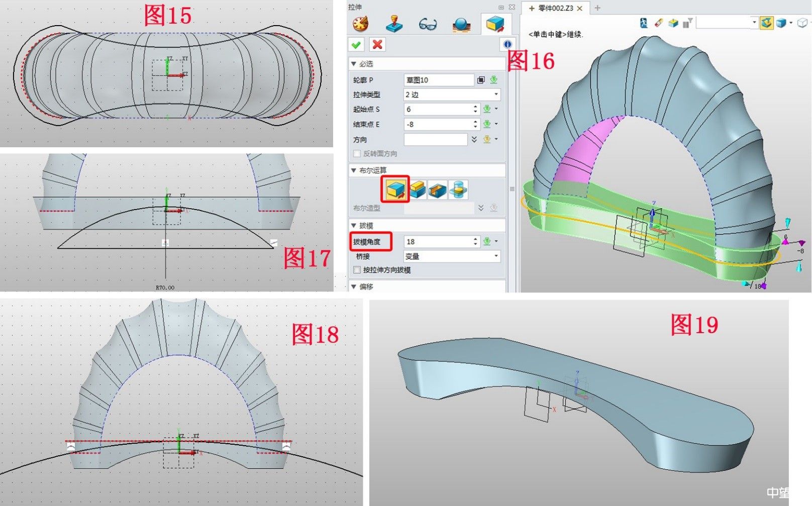Screen dimensions: 812x506
Task: Toggle the highlighted yellow display mode button
Action: click(766, 23)
